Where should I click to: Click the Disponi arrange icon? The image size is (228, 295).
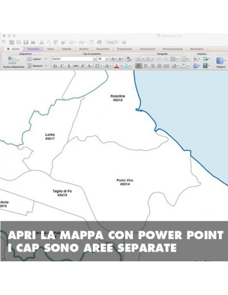tap(219, 61)
